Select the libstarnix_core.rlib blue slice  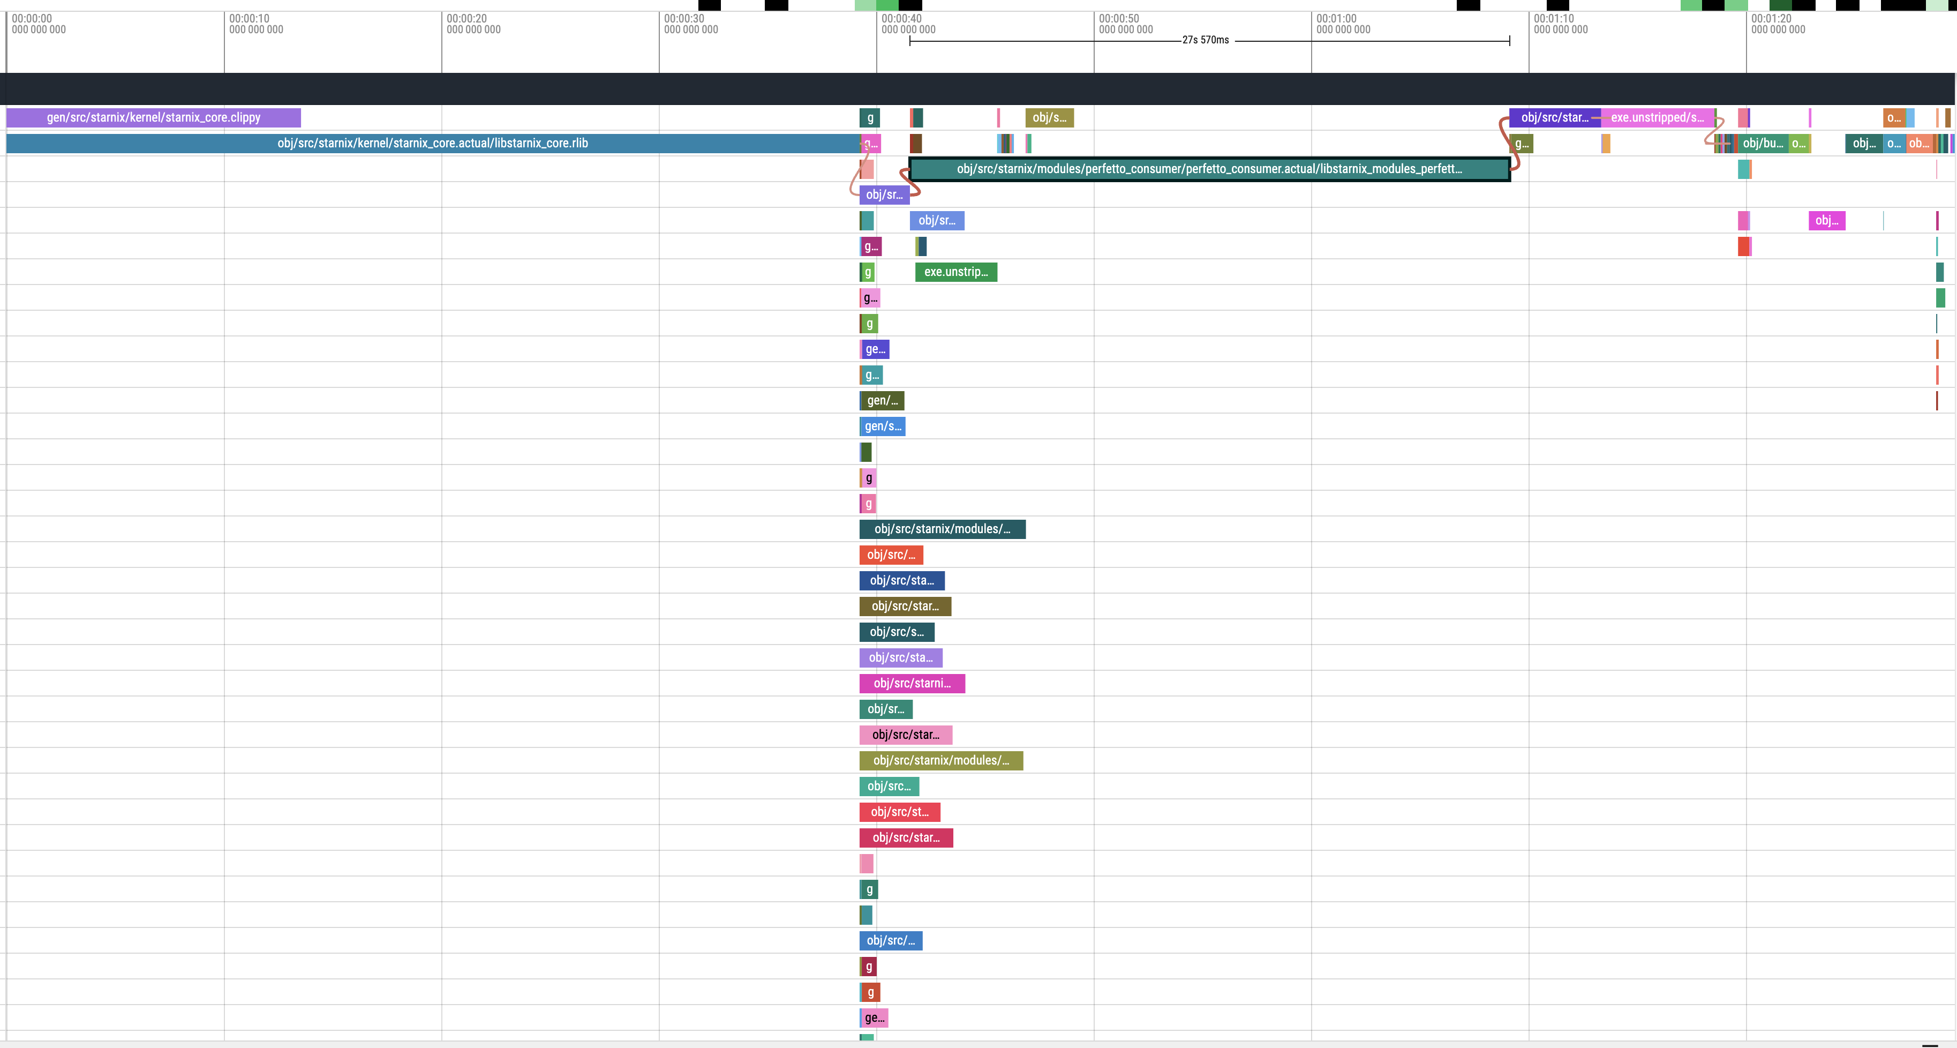(432, 144)
